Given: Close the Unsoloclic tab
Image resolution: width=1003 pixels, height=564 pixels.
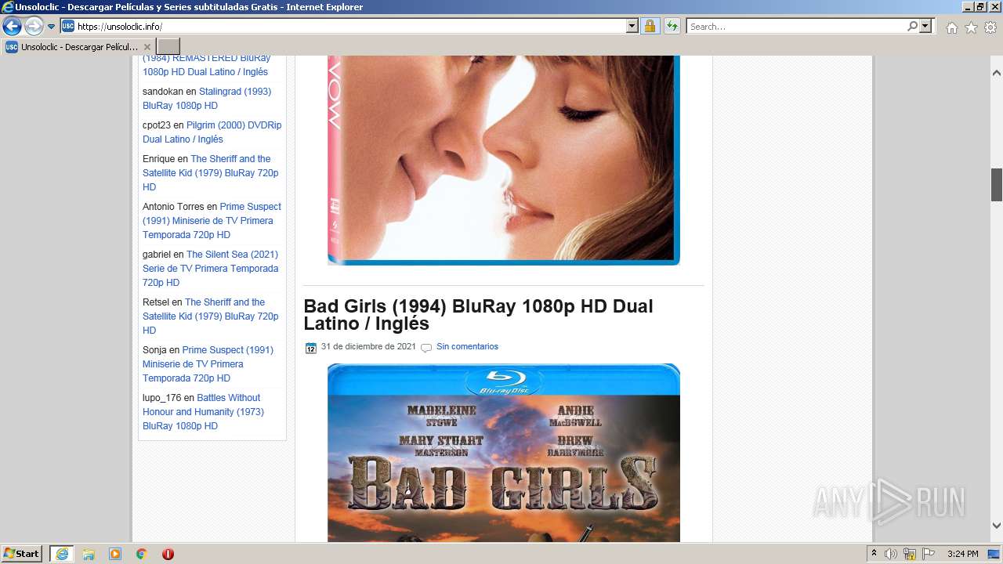Looking at the screenshot, I should [147, 47].
